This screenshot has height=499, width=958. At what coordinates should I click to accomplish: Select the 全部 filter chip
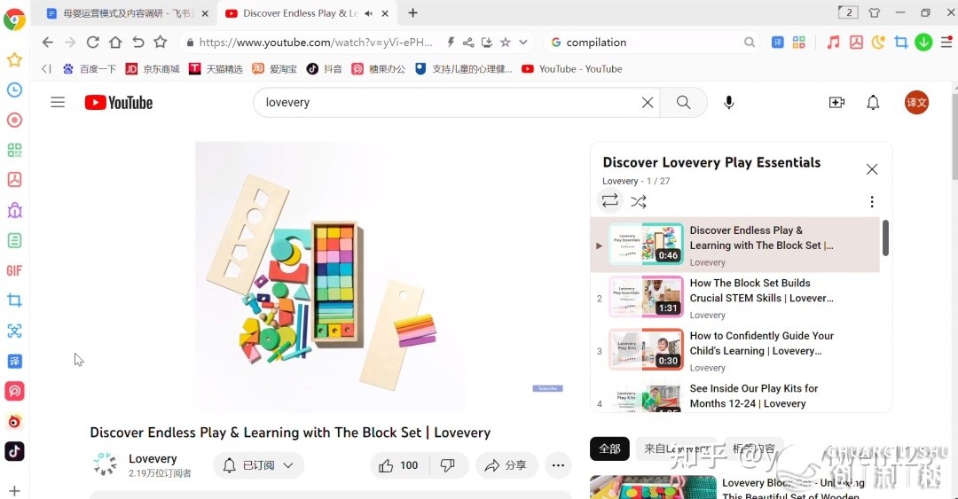609,448
